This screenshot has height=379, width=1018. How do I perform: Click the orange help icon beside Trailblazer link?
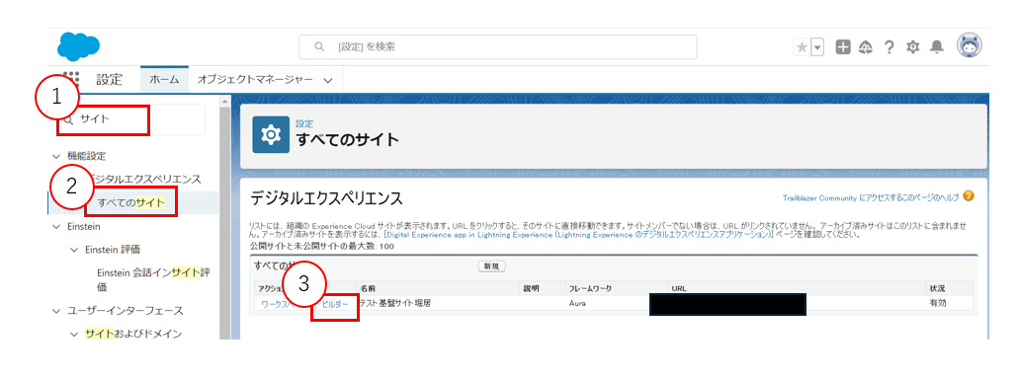(969, 195)
